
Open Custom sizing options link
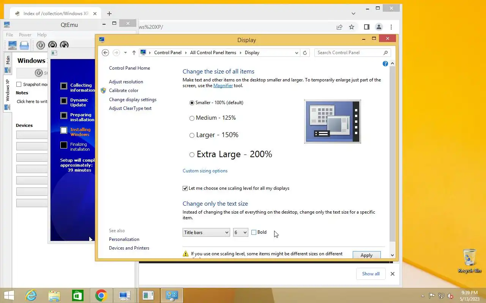click(205, 171)
